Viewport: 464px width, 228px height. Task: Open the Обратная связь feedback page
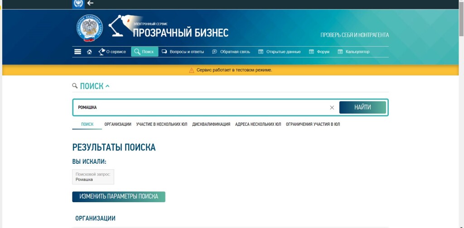(x=231, y=52)
